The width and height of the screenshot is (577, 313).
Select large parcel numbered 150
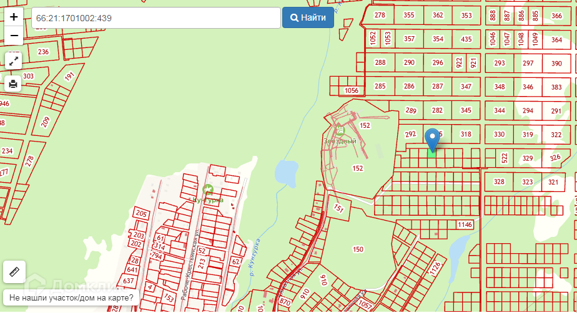(358, 249)
